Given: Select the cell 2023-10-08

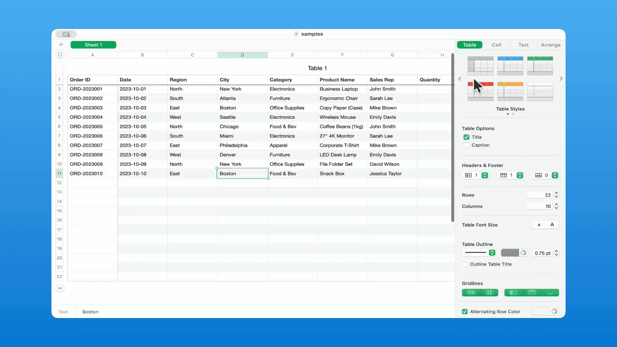Looking at the screenshot, I should click(x=142, y=155).
